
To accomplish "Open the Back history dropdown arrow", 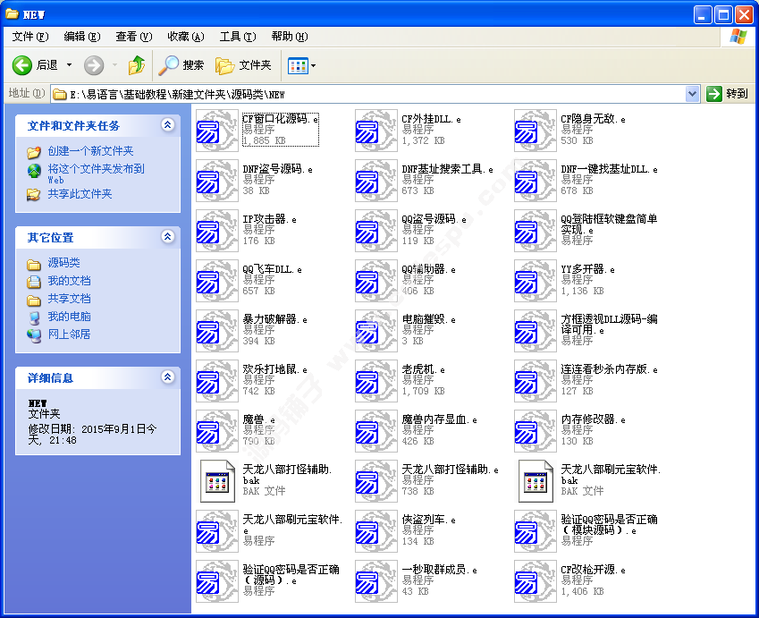I will 69,65.
